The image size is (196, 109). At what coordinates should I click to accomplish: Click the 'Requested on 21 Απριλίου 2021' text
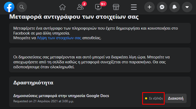pos(43,101)
